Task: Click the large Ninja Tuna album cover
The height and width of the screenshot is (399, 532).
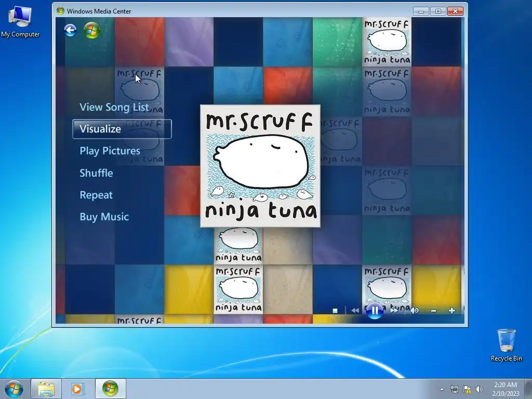Action: click(x=260, y=166)
